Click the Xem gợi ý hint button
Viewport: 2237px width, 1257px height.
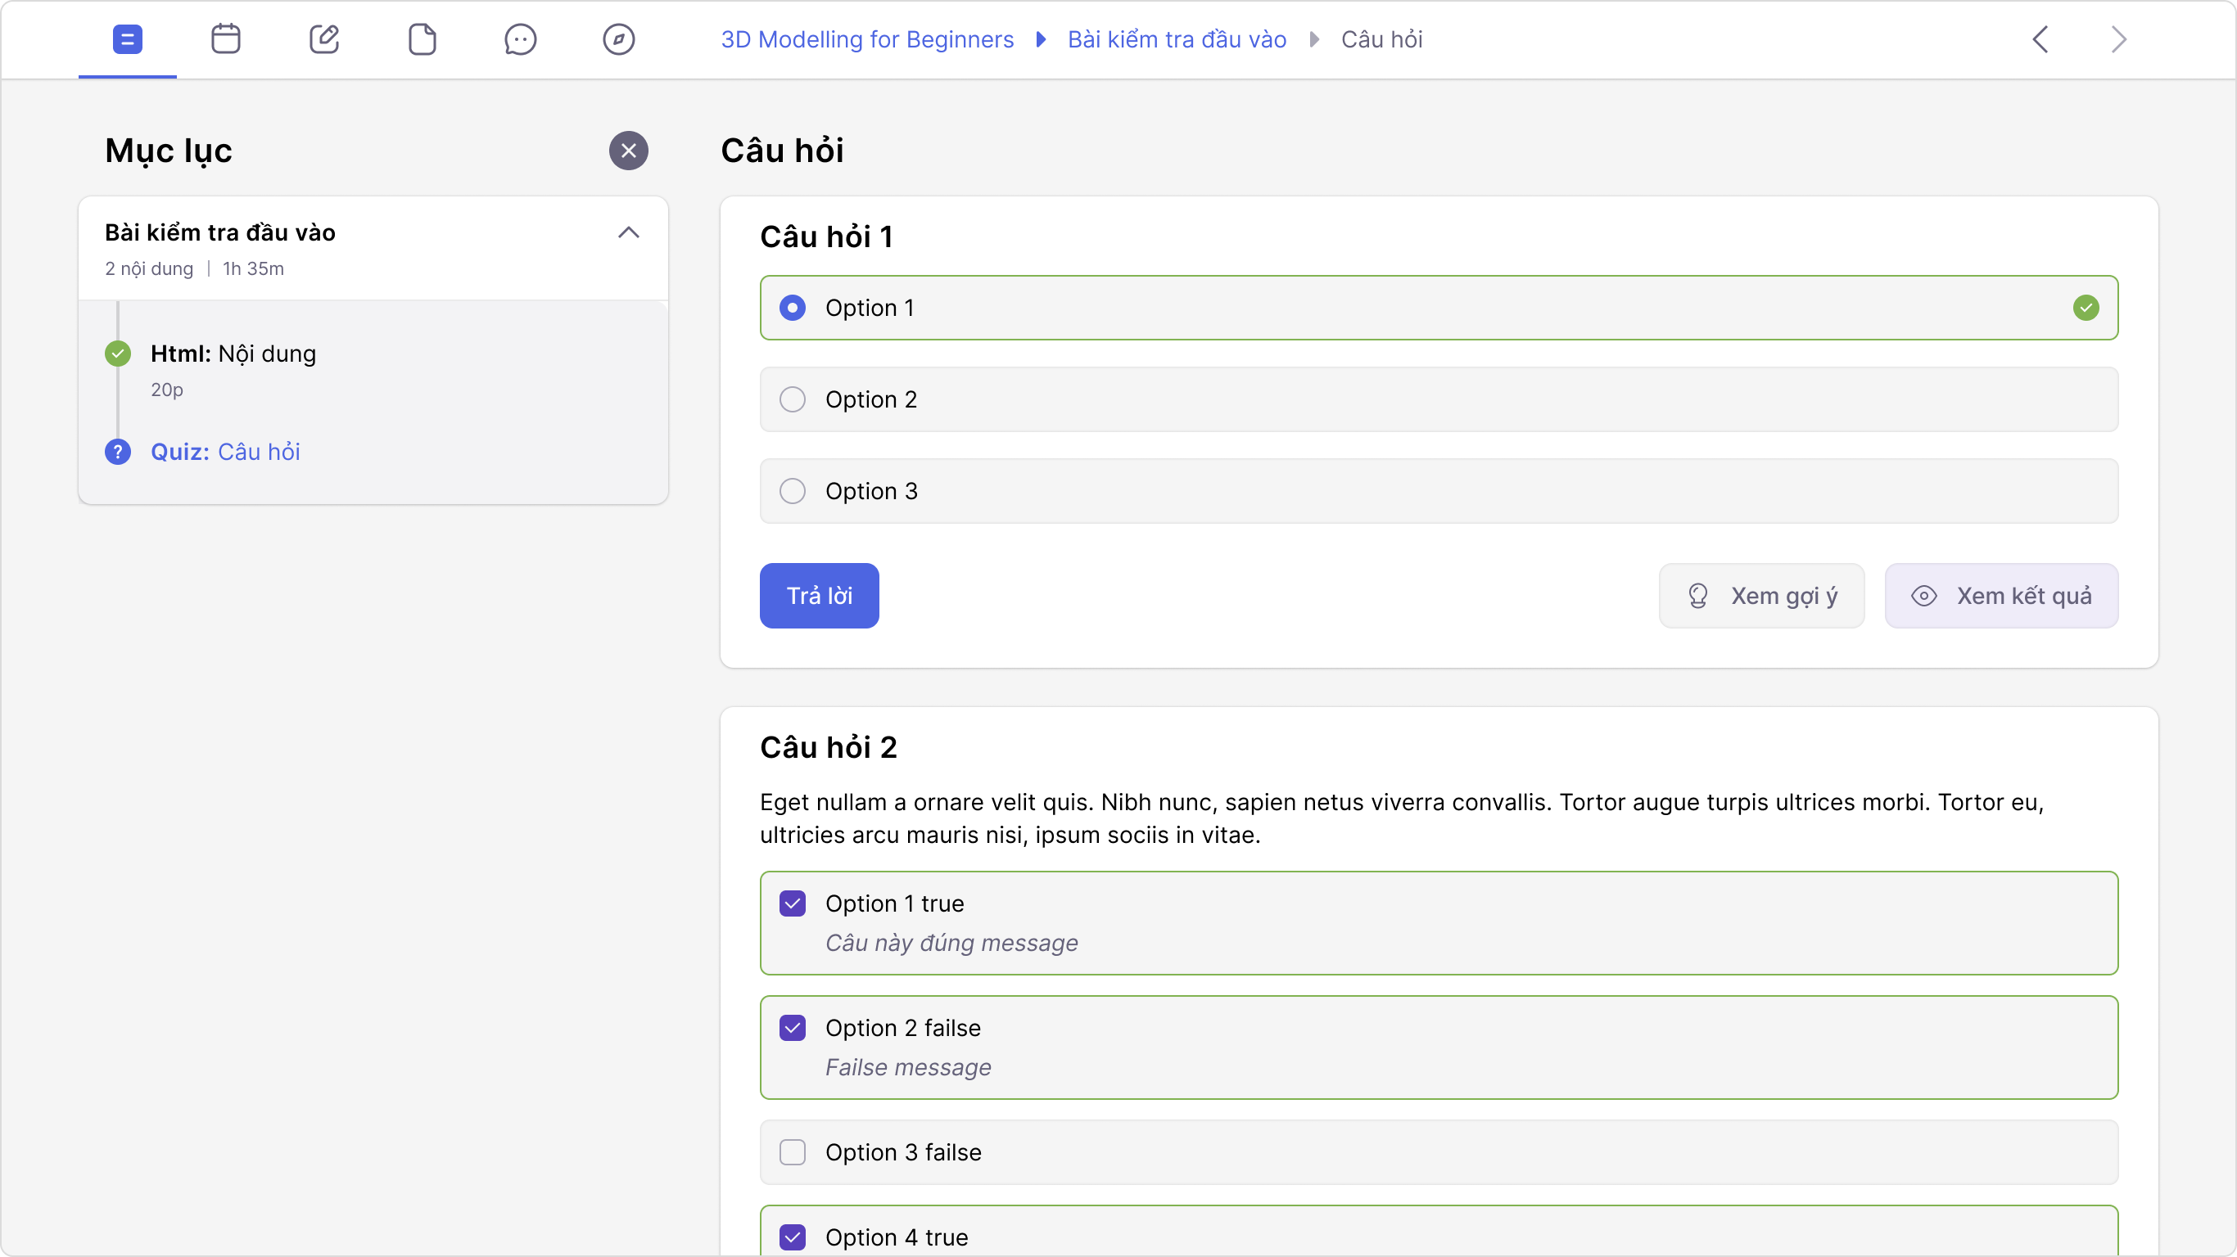point(1761,596)
